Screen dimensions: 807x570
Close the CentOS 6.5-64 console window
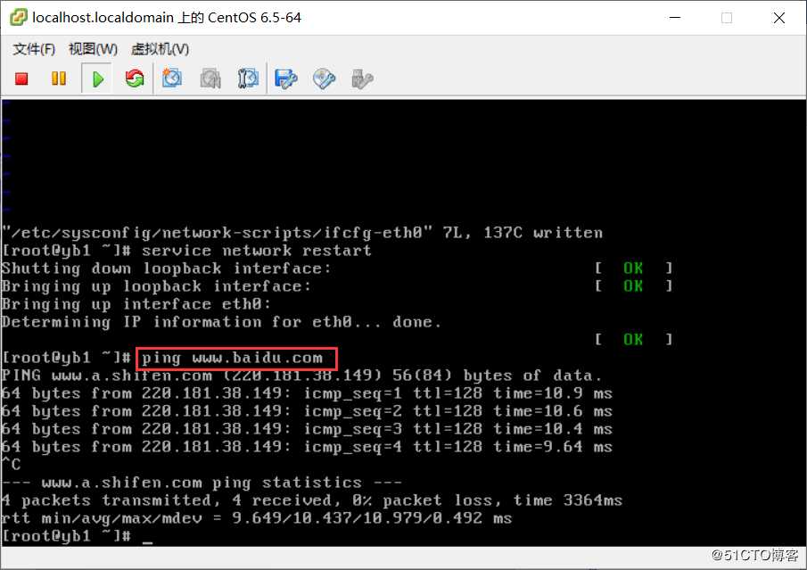coord(779,18)
